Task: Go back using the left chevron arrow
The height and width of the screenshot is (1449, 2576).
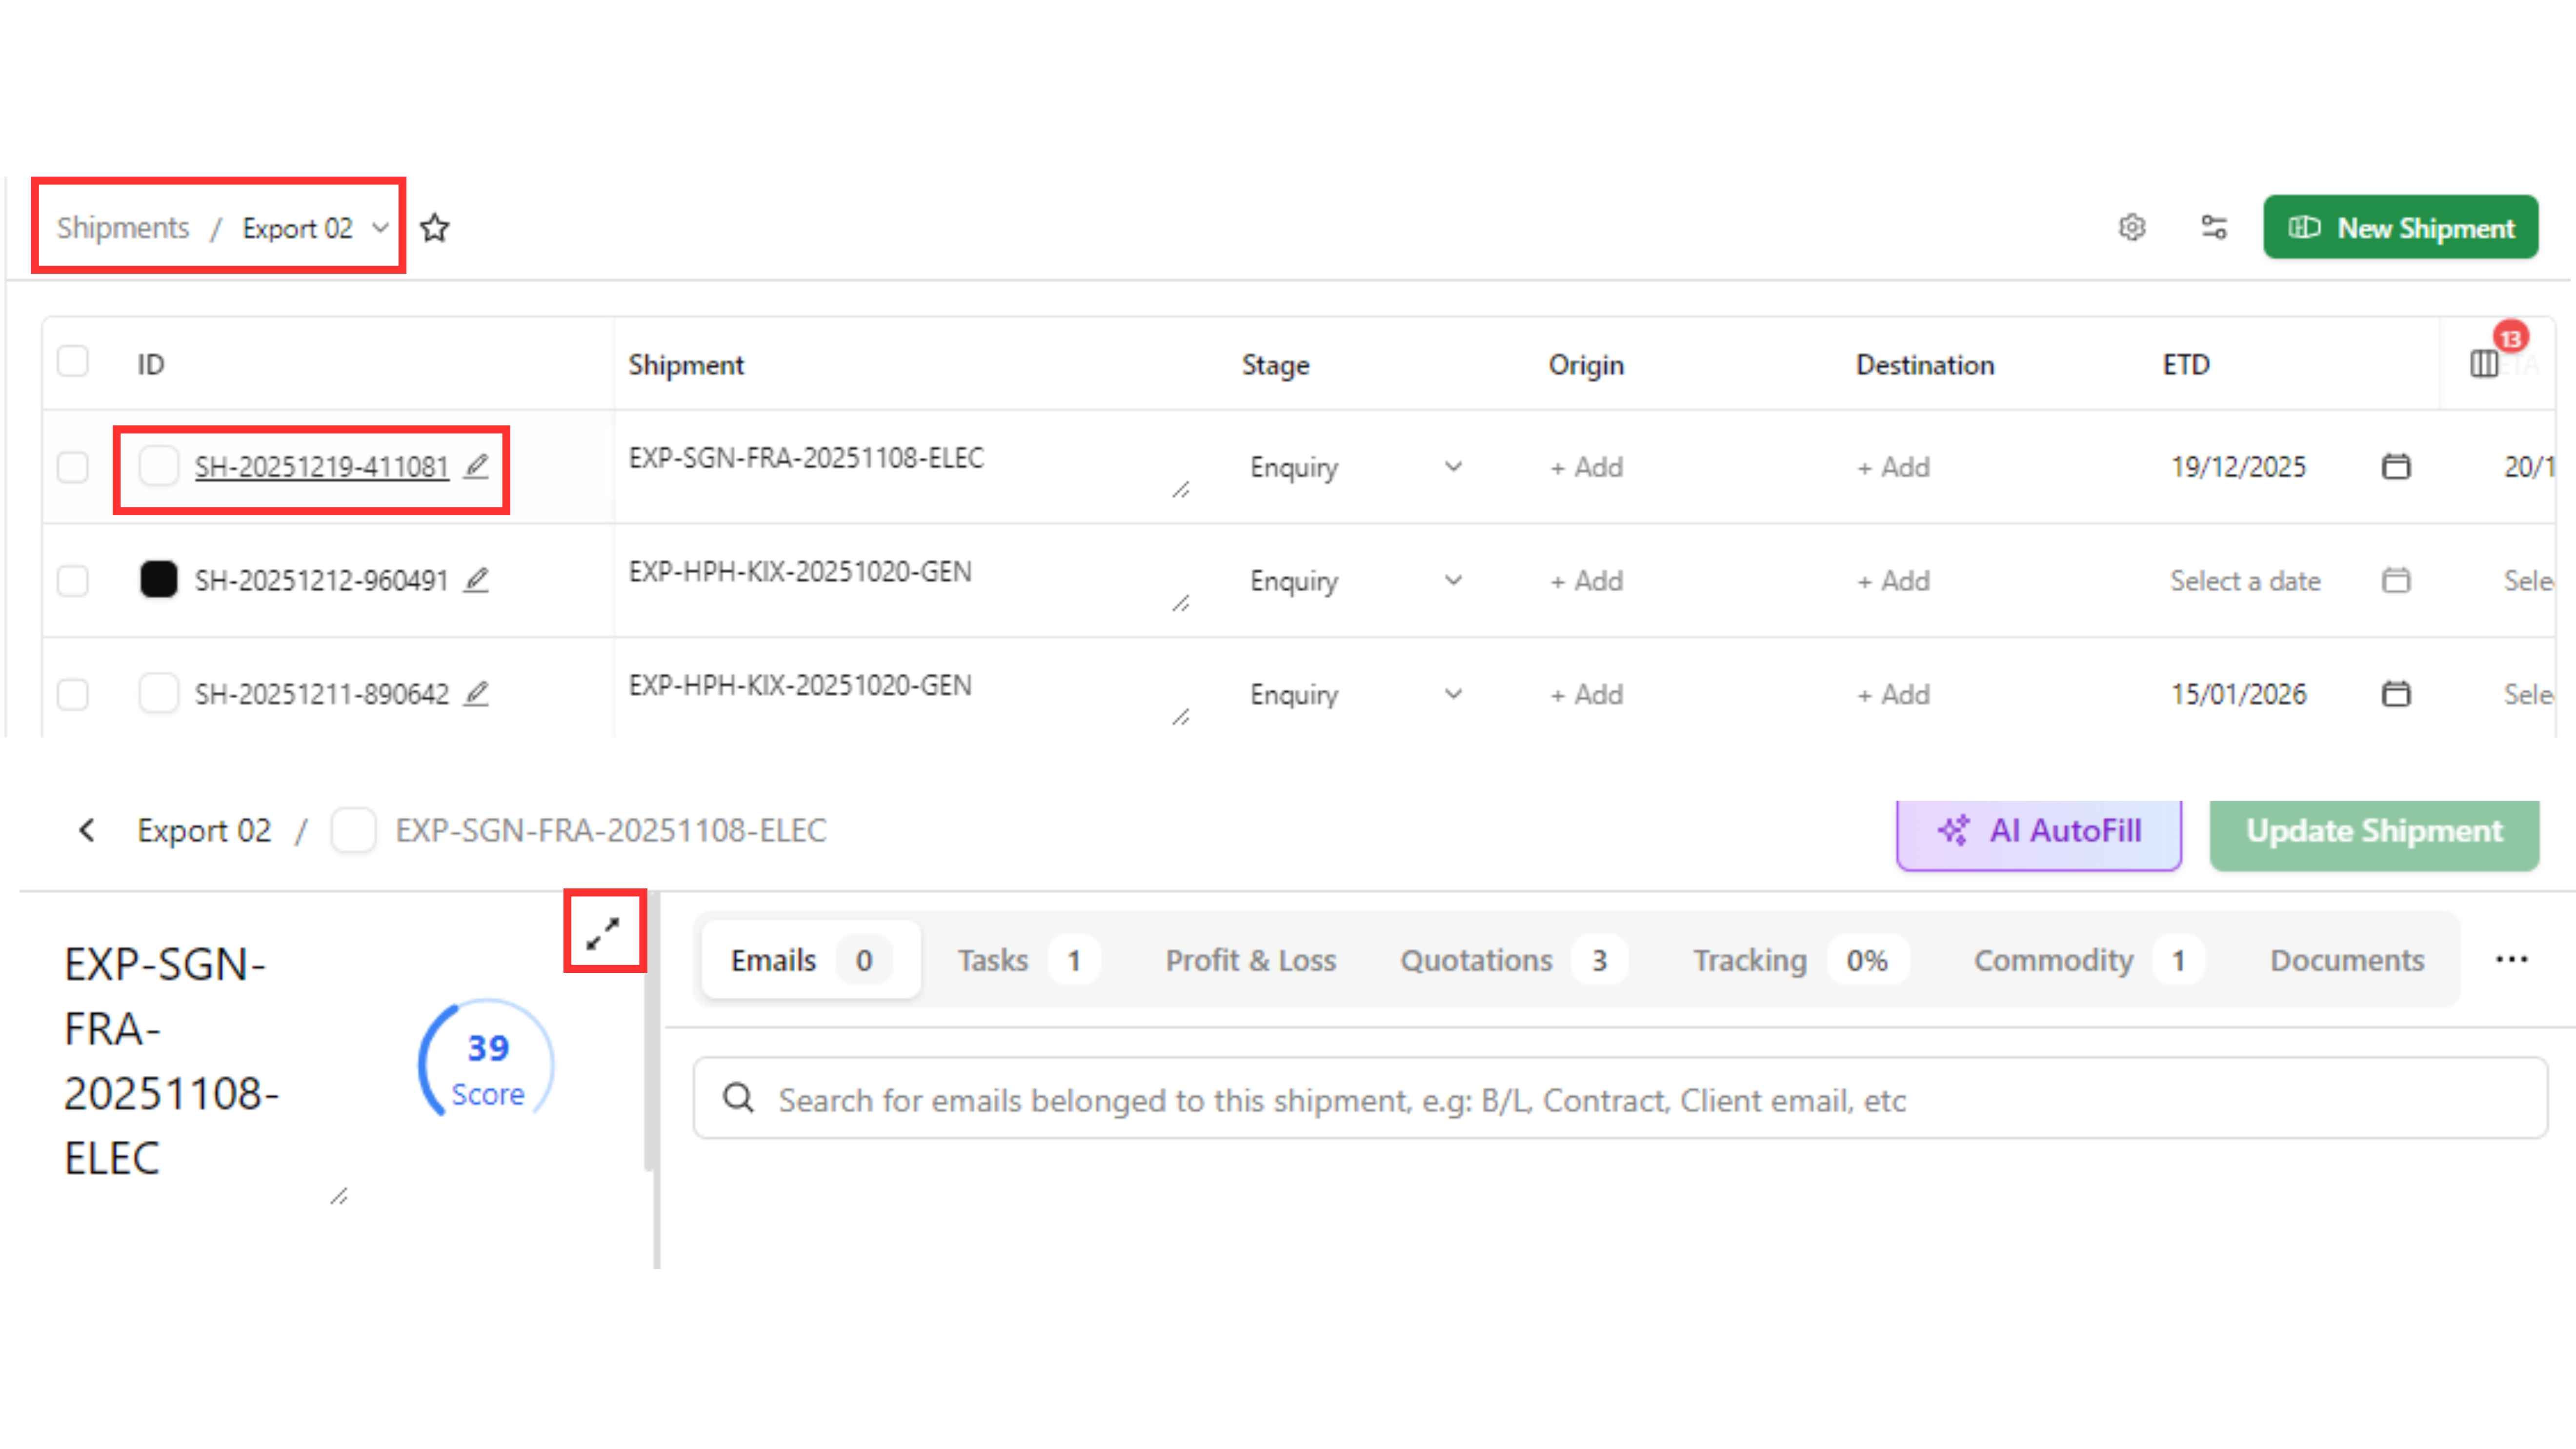Action: tap(88, 830)
